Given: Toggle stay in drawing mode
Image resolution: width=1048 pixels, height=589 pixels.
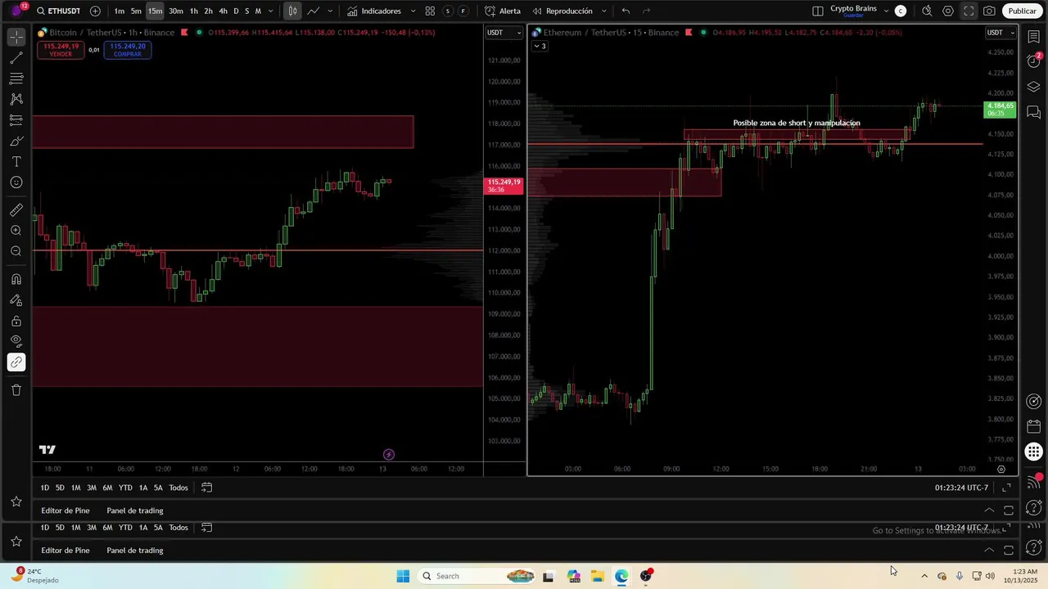Looking at the screenshot, I should (x=16, y=300).
